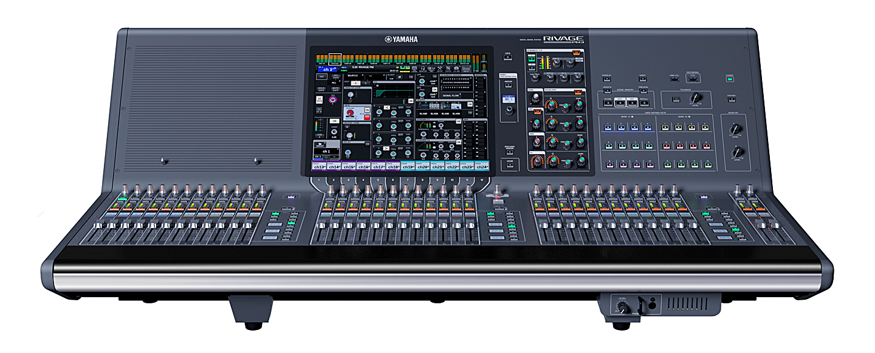
Task: Push the VIEW key beside the touchscreen
Action: pos(507,57)
